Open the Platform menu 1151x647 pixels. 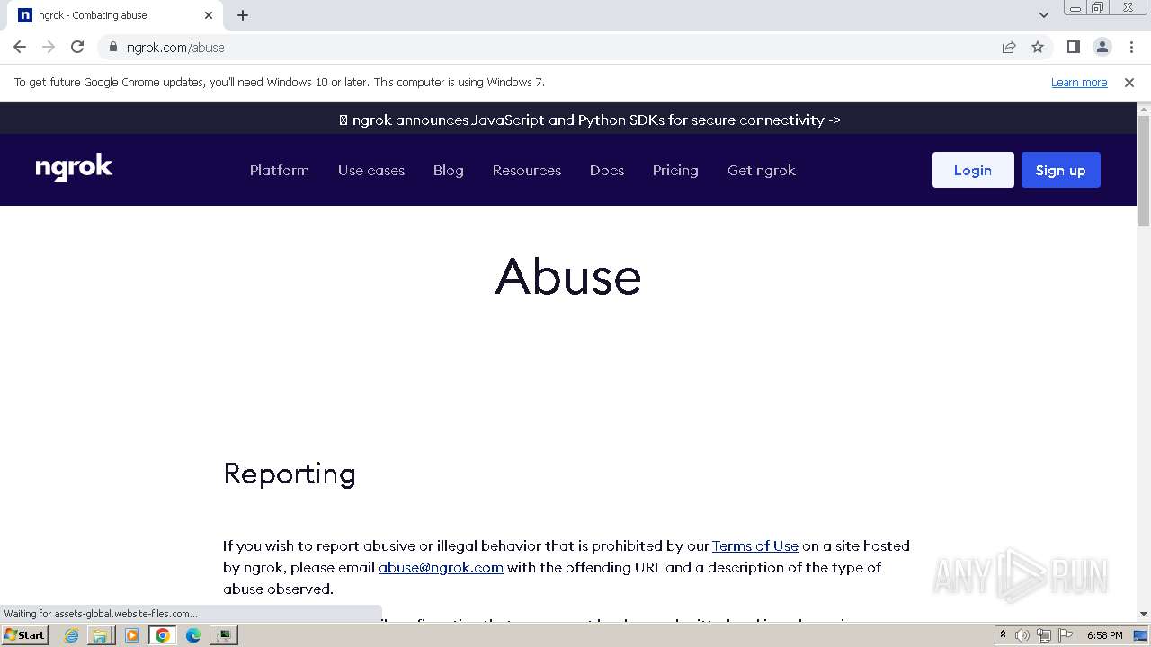point(280,170)
